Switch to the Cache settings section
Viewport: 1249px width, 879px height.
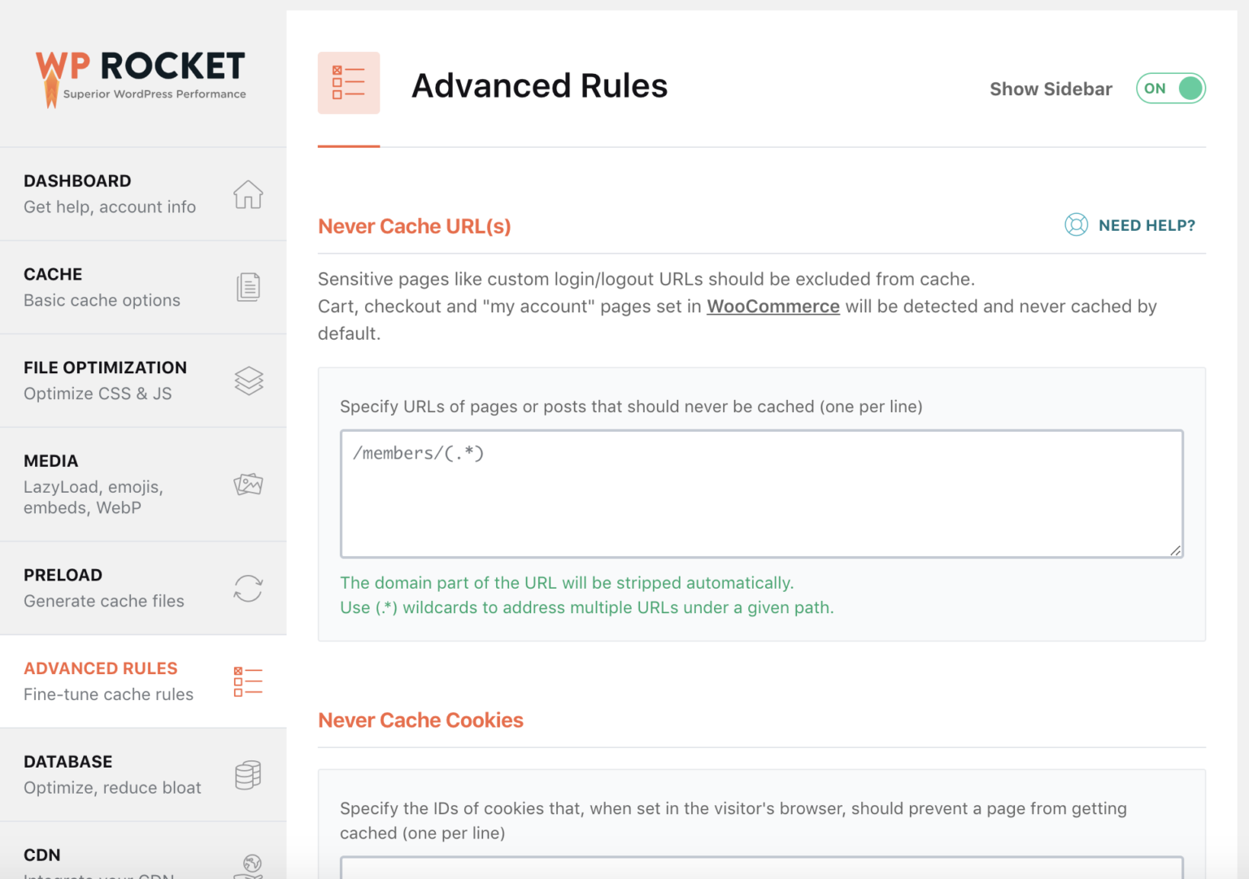[x=53, y=274]
